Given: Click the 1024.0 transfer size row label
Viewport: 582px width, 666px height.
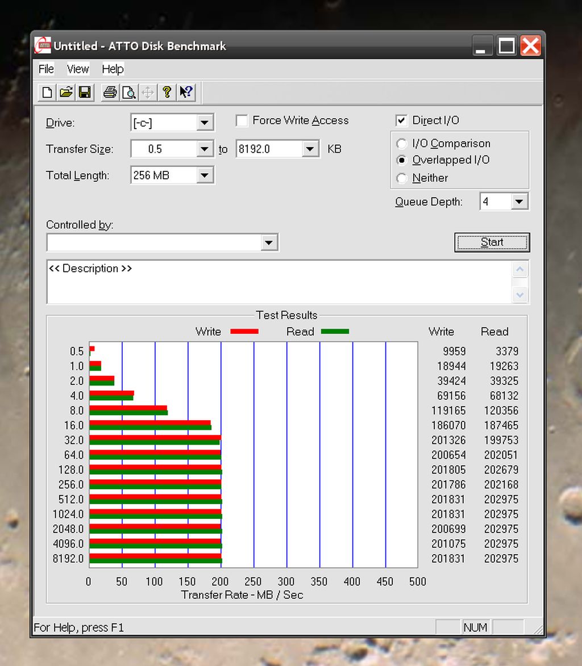Looking at the screenshot, I should click(x=68, y=514).
